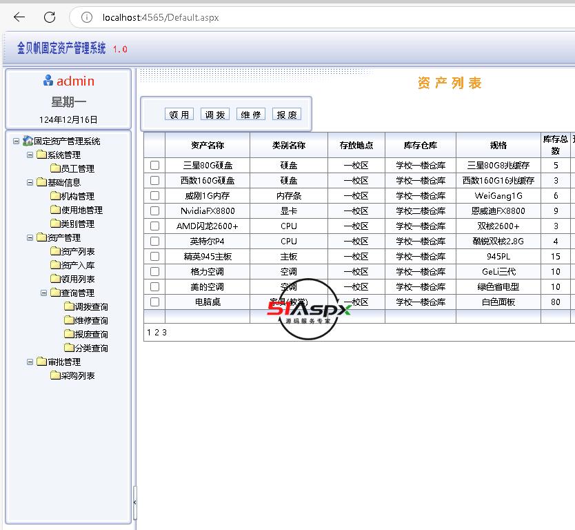Check the box for 三星80G硬盘 row
Viewport: 575px width, 530px height.
(154, 166)
